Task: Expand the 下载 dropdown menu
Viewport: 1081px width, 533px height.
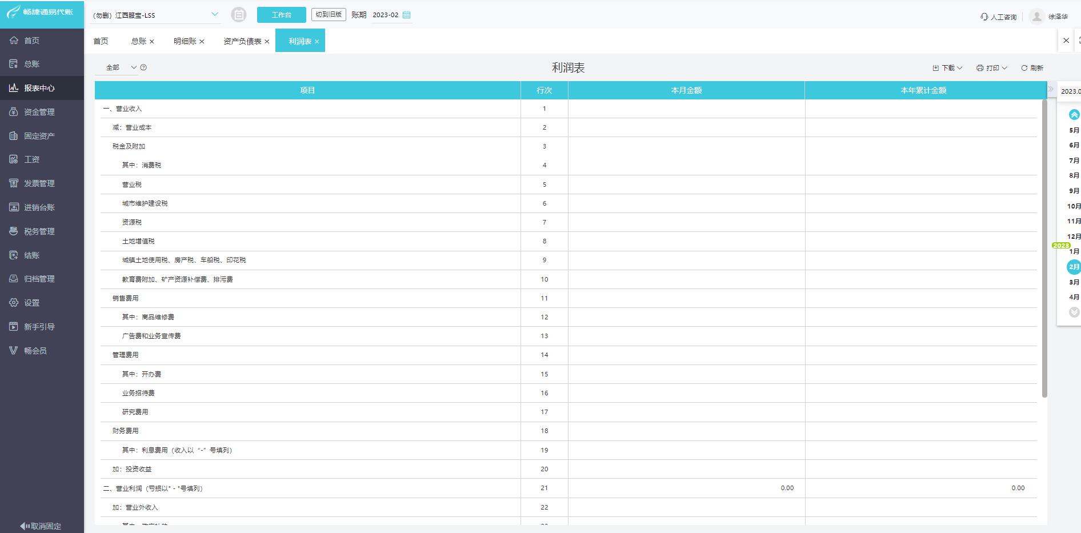Action: point(947,68)
